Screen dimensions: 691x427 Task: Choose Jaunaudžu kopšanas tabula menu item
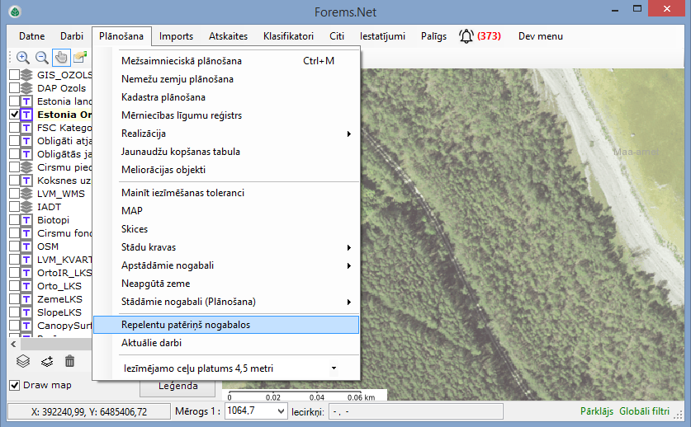[x=226, y=152]
